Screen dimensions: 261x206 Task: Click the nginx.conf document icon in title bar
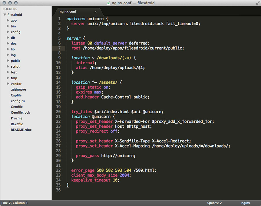[x=108, y=3]
